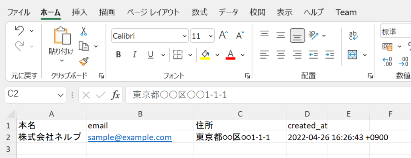Viewport: 411px width, 158px height.
Task: Increase font size with large A icon
Action: click(x=223, y=35)
